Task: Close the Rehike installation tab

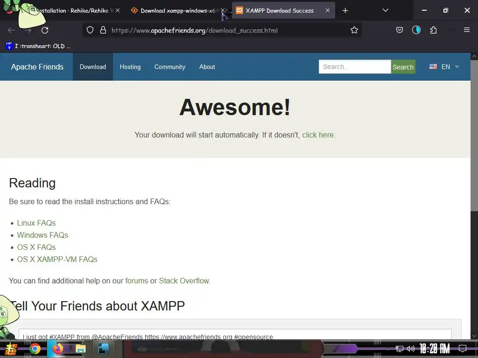Action: coord(118,10)
